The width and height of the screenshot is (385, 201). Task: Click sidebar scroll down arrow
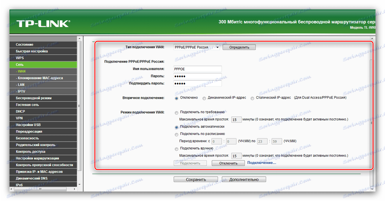click(x=79, y=185)
